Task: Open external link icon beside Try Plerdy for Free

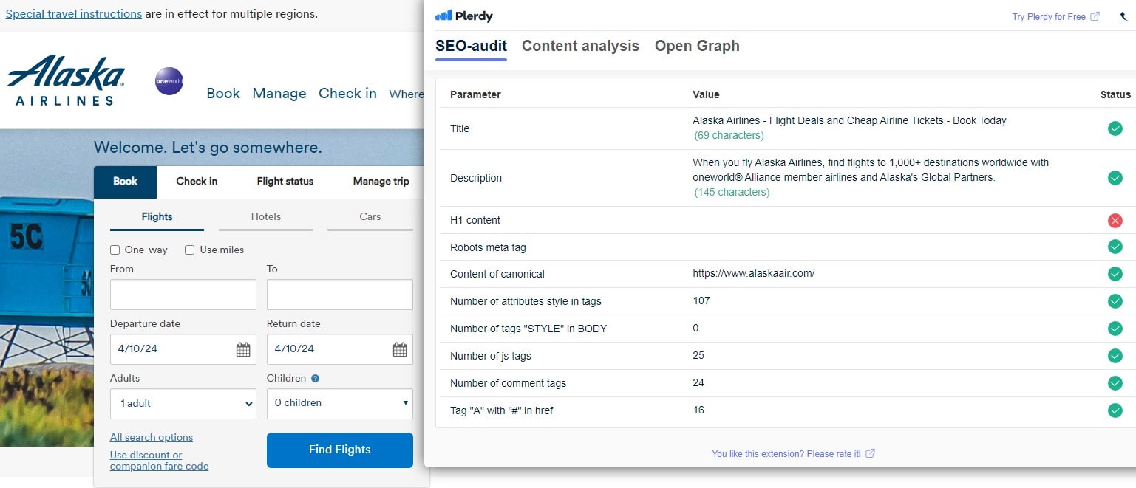Action: 1095,16
